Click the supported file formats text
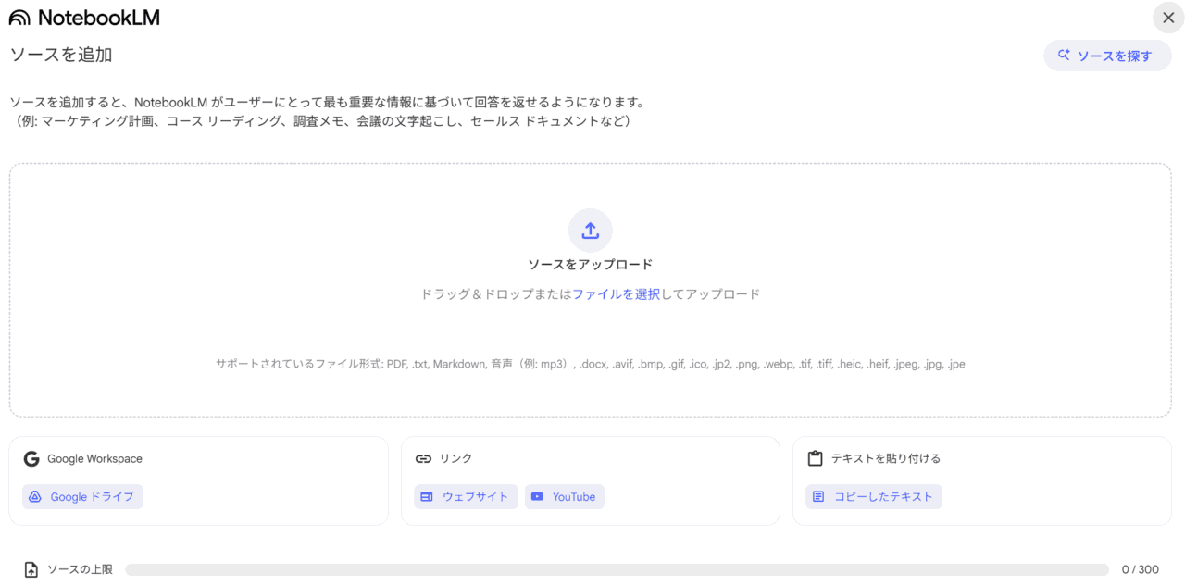1185x586 pixels. (x=591, y=364)
